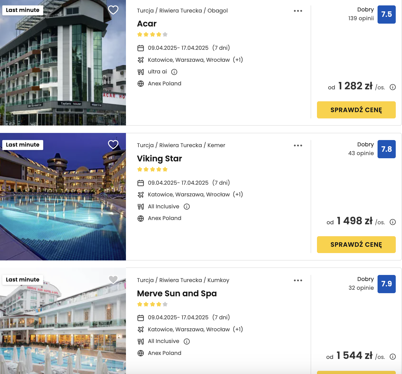Viewport: 402px width, 374px height.
Task: Open price info icon next to 1 282 zł
Action: [393, 87]
